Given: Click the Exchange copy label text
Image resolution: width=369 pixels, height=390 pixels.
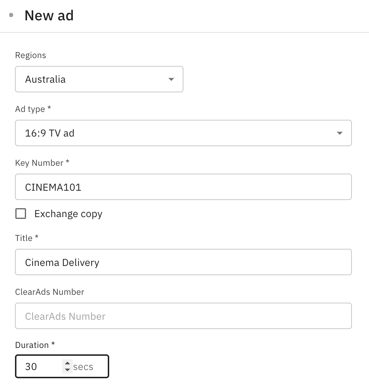Looking at the screenshot, I should 68,214.
